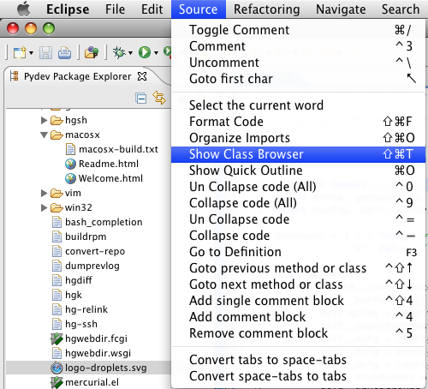Image resolution: width=428 pixels, height=389 pixels.
Task: Open the Edit menu
Action: (152, 9)
